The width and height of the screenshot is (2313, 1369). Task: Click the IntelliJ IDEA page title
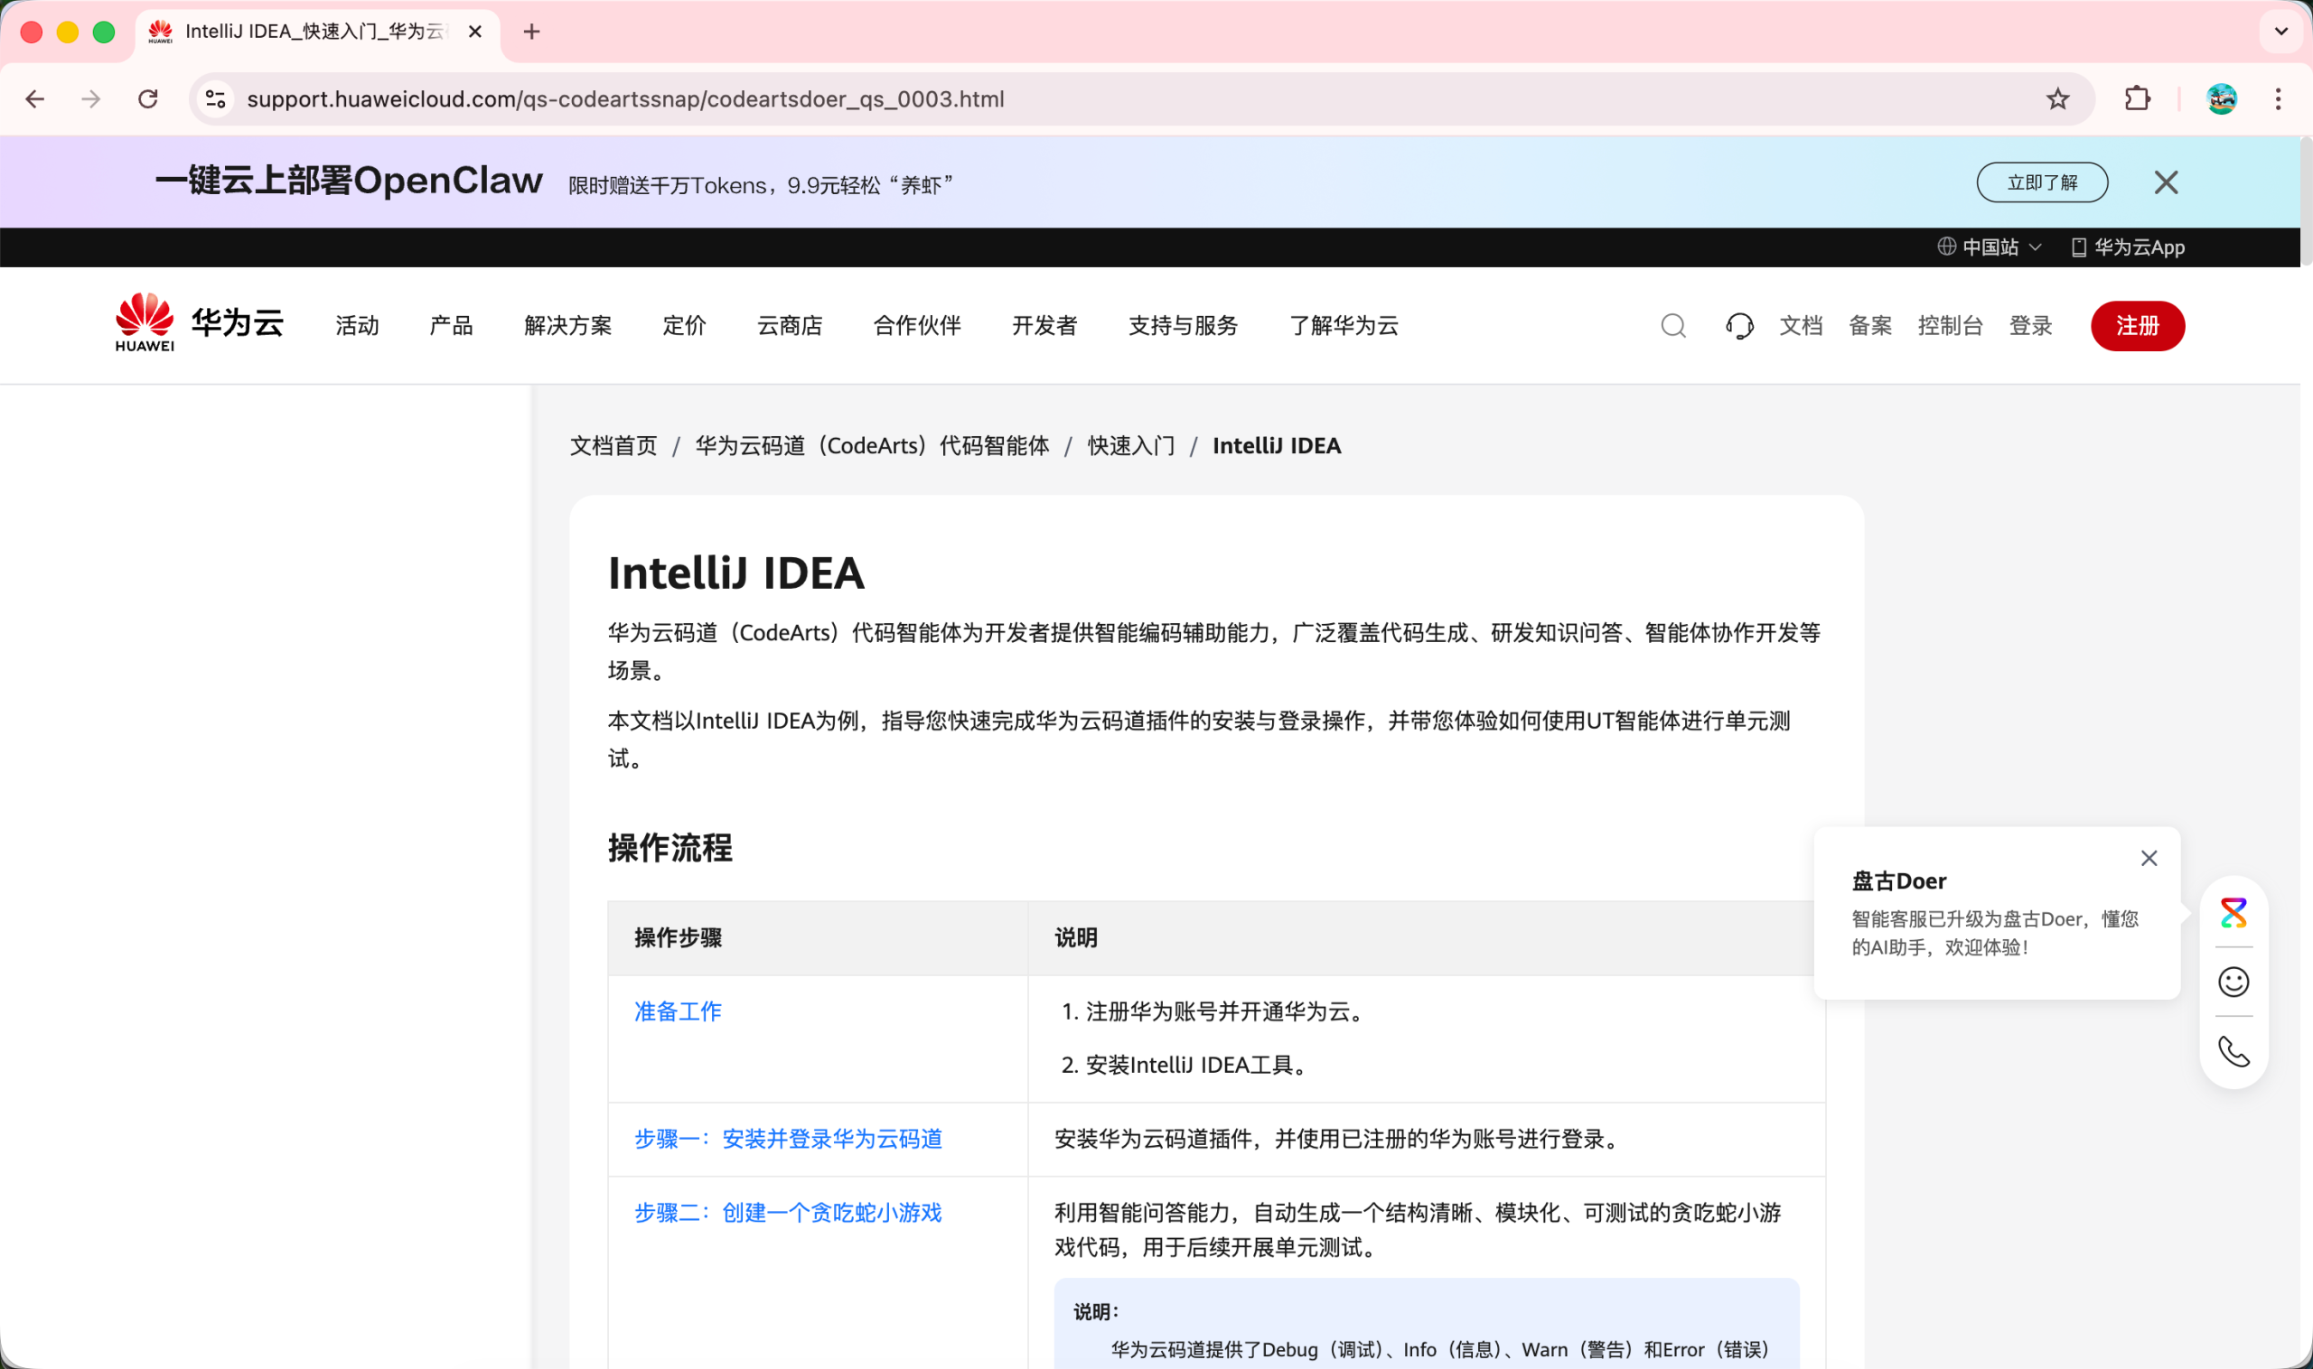[735, 573]
